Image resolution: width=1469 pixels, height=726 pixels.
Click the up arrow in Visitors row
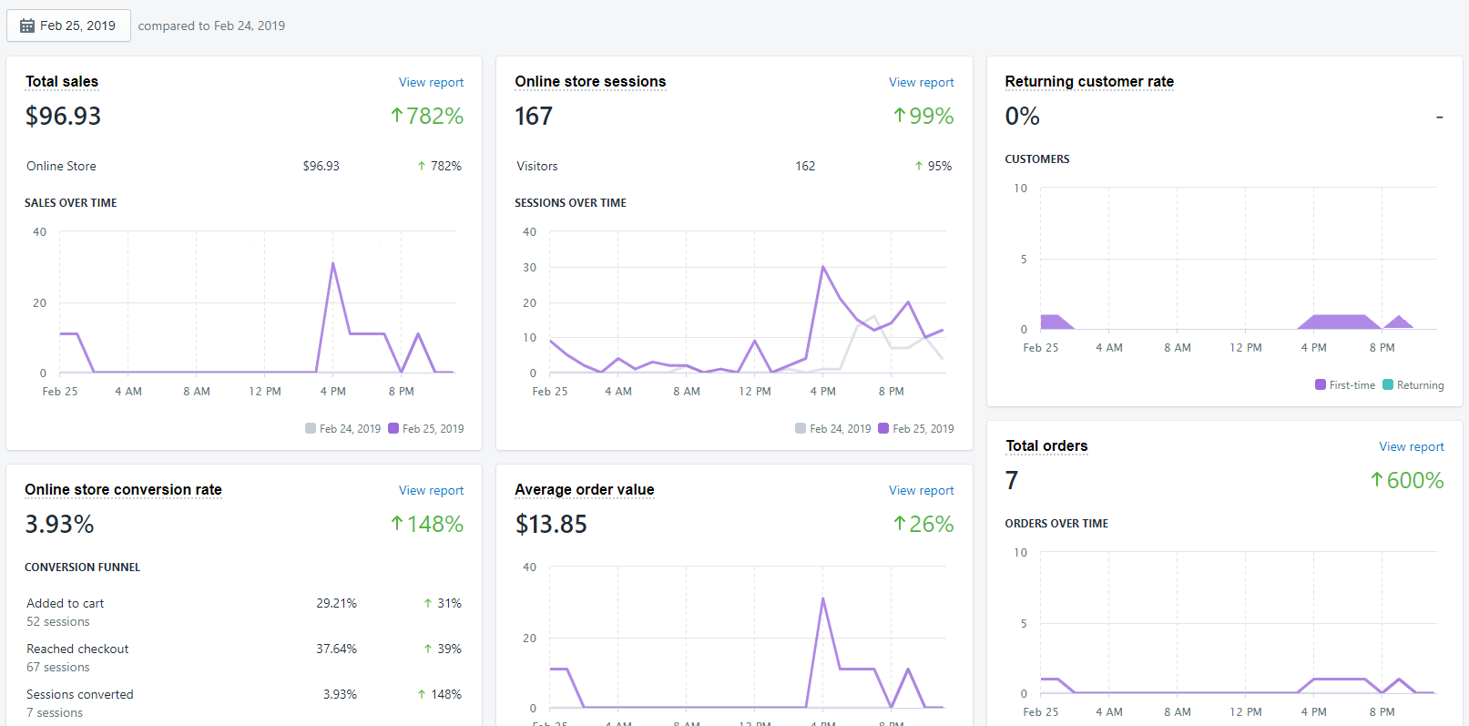(x=919, y=166)
